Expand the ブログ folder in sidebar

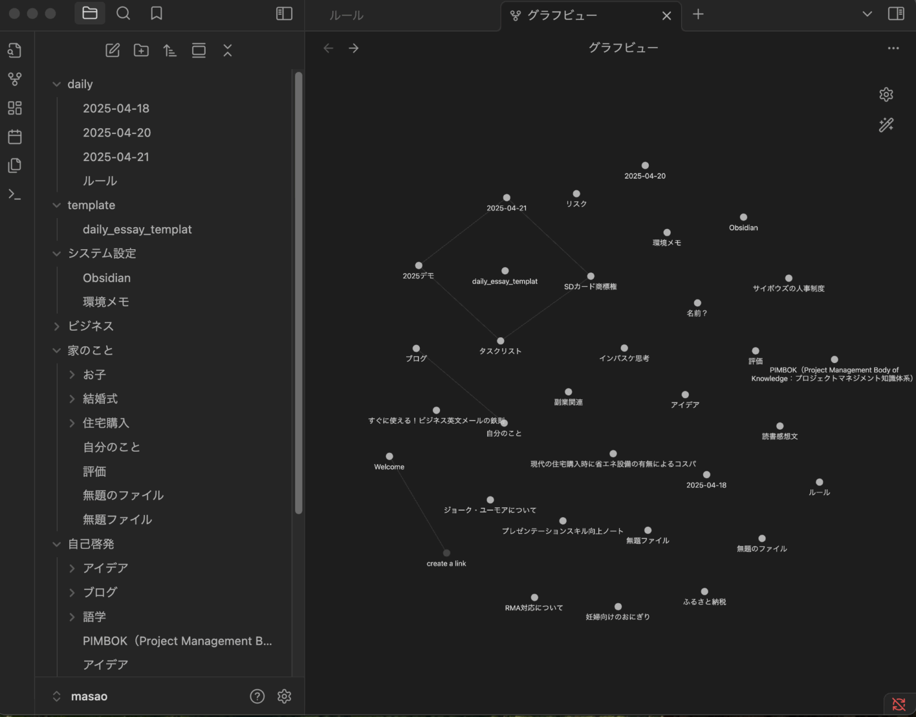(x=72, y=592)
